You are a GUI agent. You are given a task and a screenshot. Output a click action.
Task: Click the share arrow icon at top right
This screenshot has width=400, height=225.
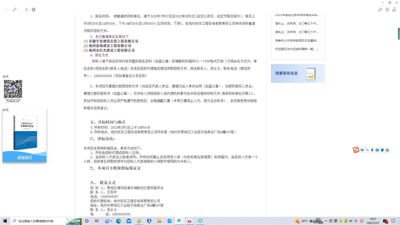click(x=380, y=9)
